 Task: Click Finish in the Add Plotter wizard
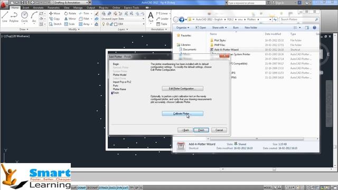201,130
